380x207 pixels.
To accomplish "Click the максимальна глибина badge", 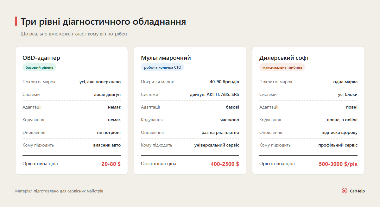I will (282, 67).
